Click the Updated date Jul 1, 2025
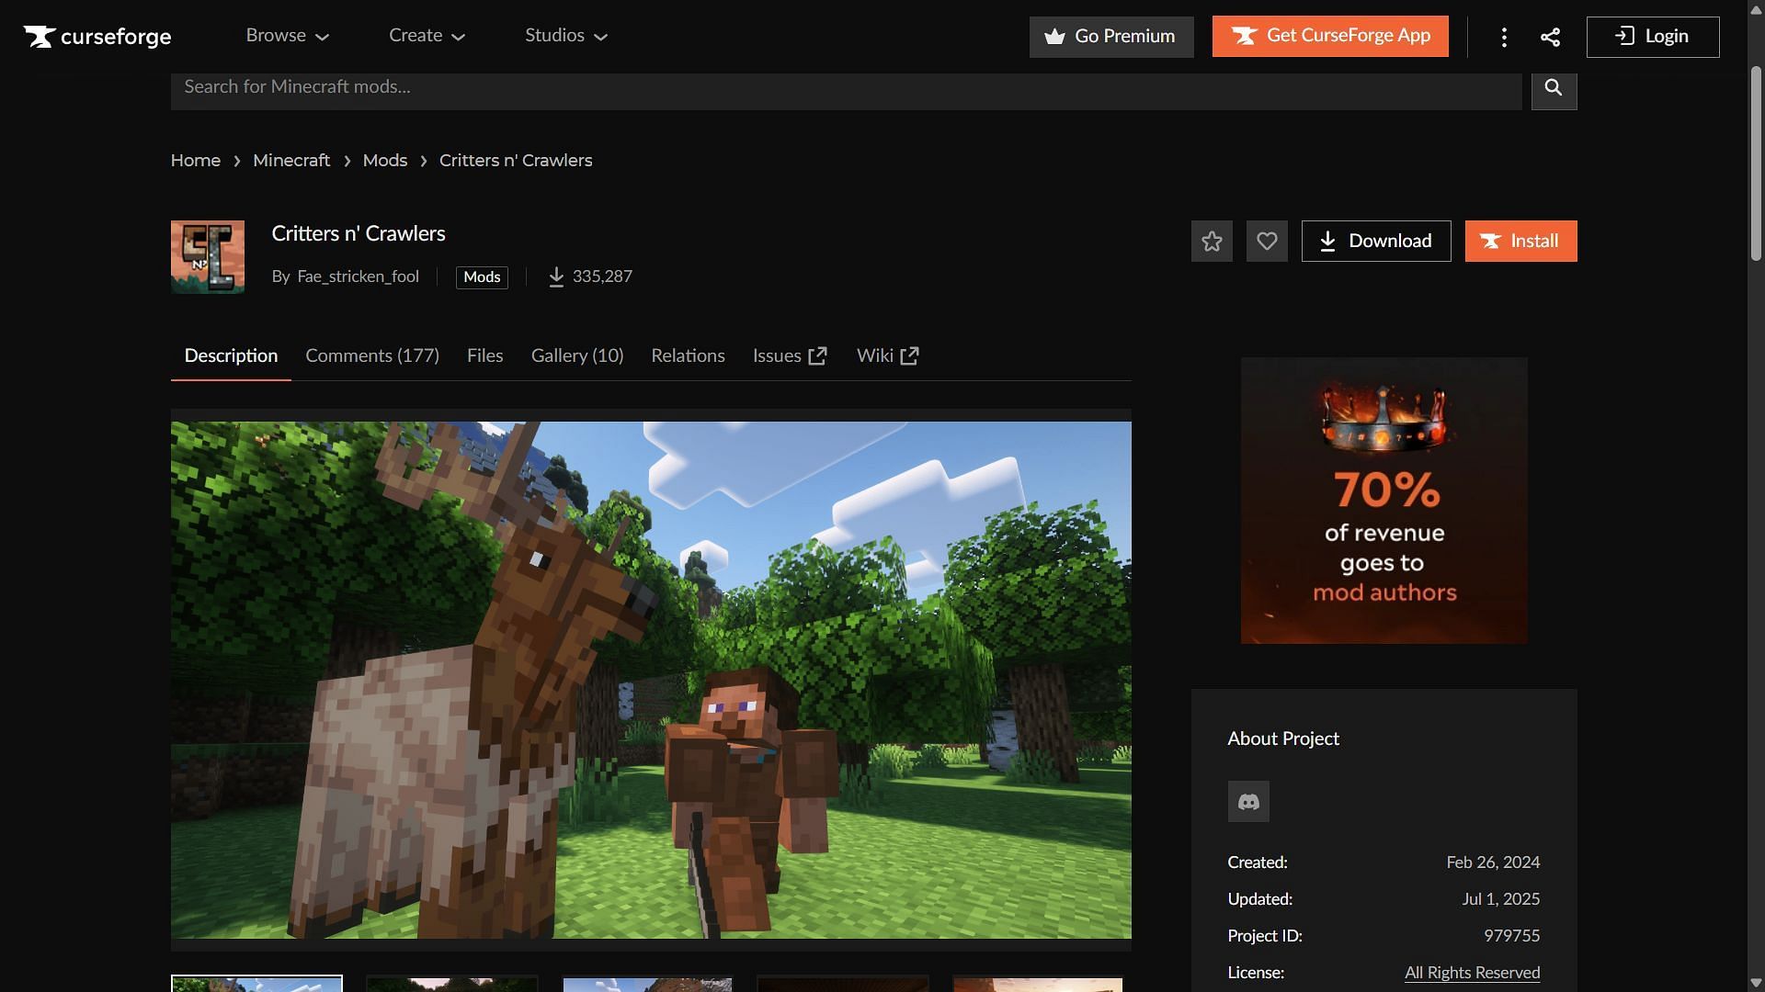The height and width of the screenshot is (992, 1765). (x=1500, y=899)
